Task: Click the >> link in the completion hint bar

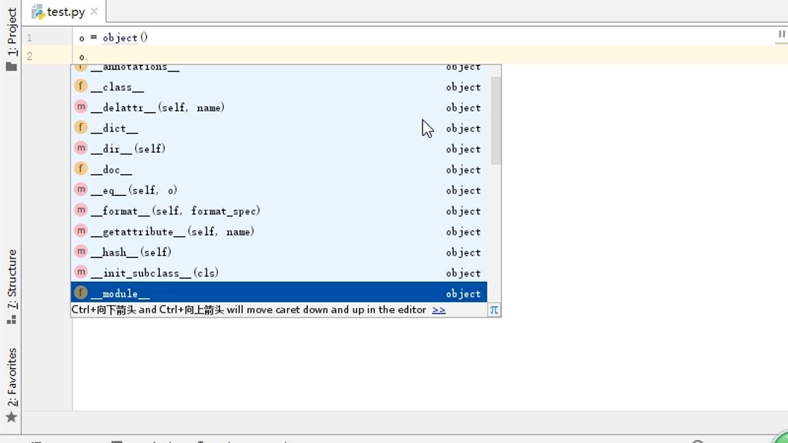Action: pyautogui.click(x=438, y=309)
